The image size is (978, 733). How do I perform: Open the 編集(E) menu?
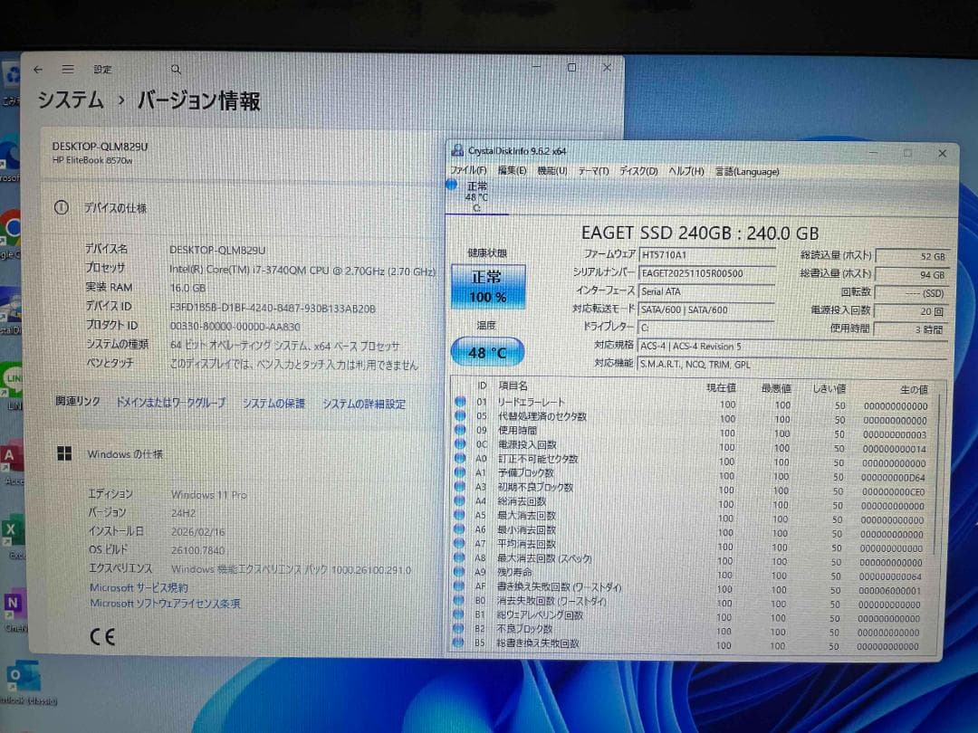click(512, 171)
